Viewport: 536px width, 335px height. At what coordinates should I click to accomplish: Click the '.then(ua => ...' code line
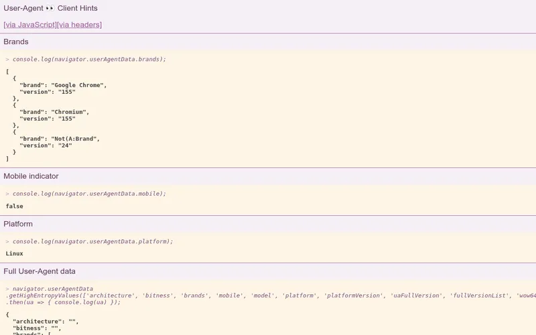point(63,302)
